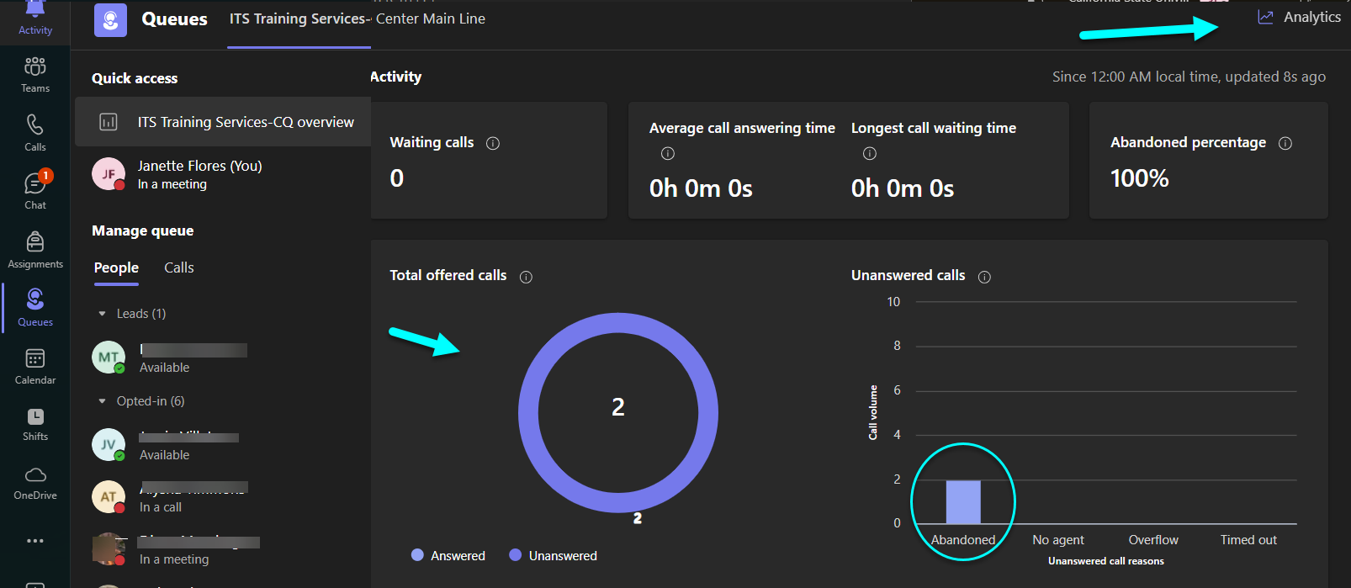Click the MT avatar under Leads
Image resolution: width=1351 pixels, height=588 pixels.
click(x=109, y=358)
